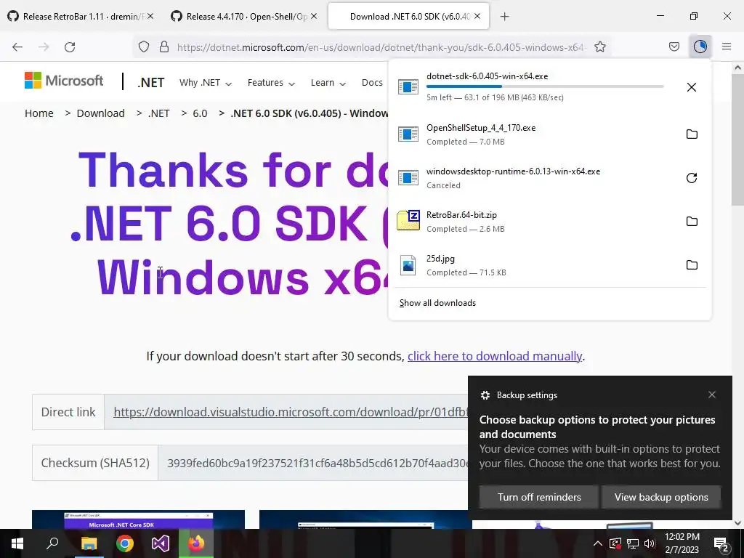Retry the windowsdesktop-runtime-6.0.13 download
The image size is (744, 558).
click(x=692, y=178)
